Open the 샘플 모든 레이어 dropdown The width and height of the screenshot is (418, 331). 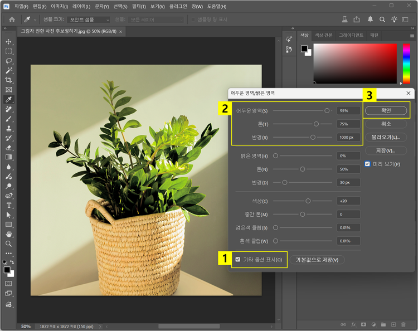pos(156,20)
